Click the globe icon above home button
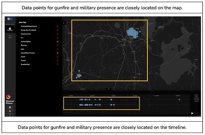 (x=10, y=107)
